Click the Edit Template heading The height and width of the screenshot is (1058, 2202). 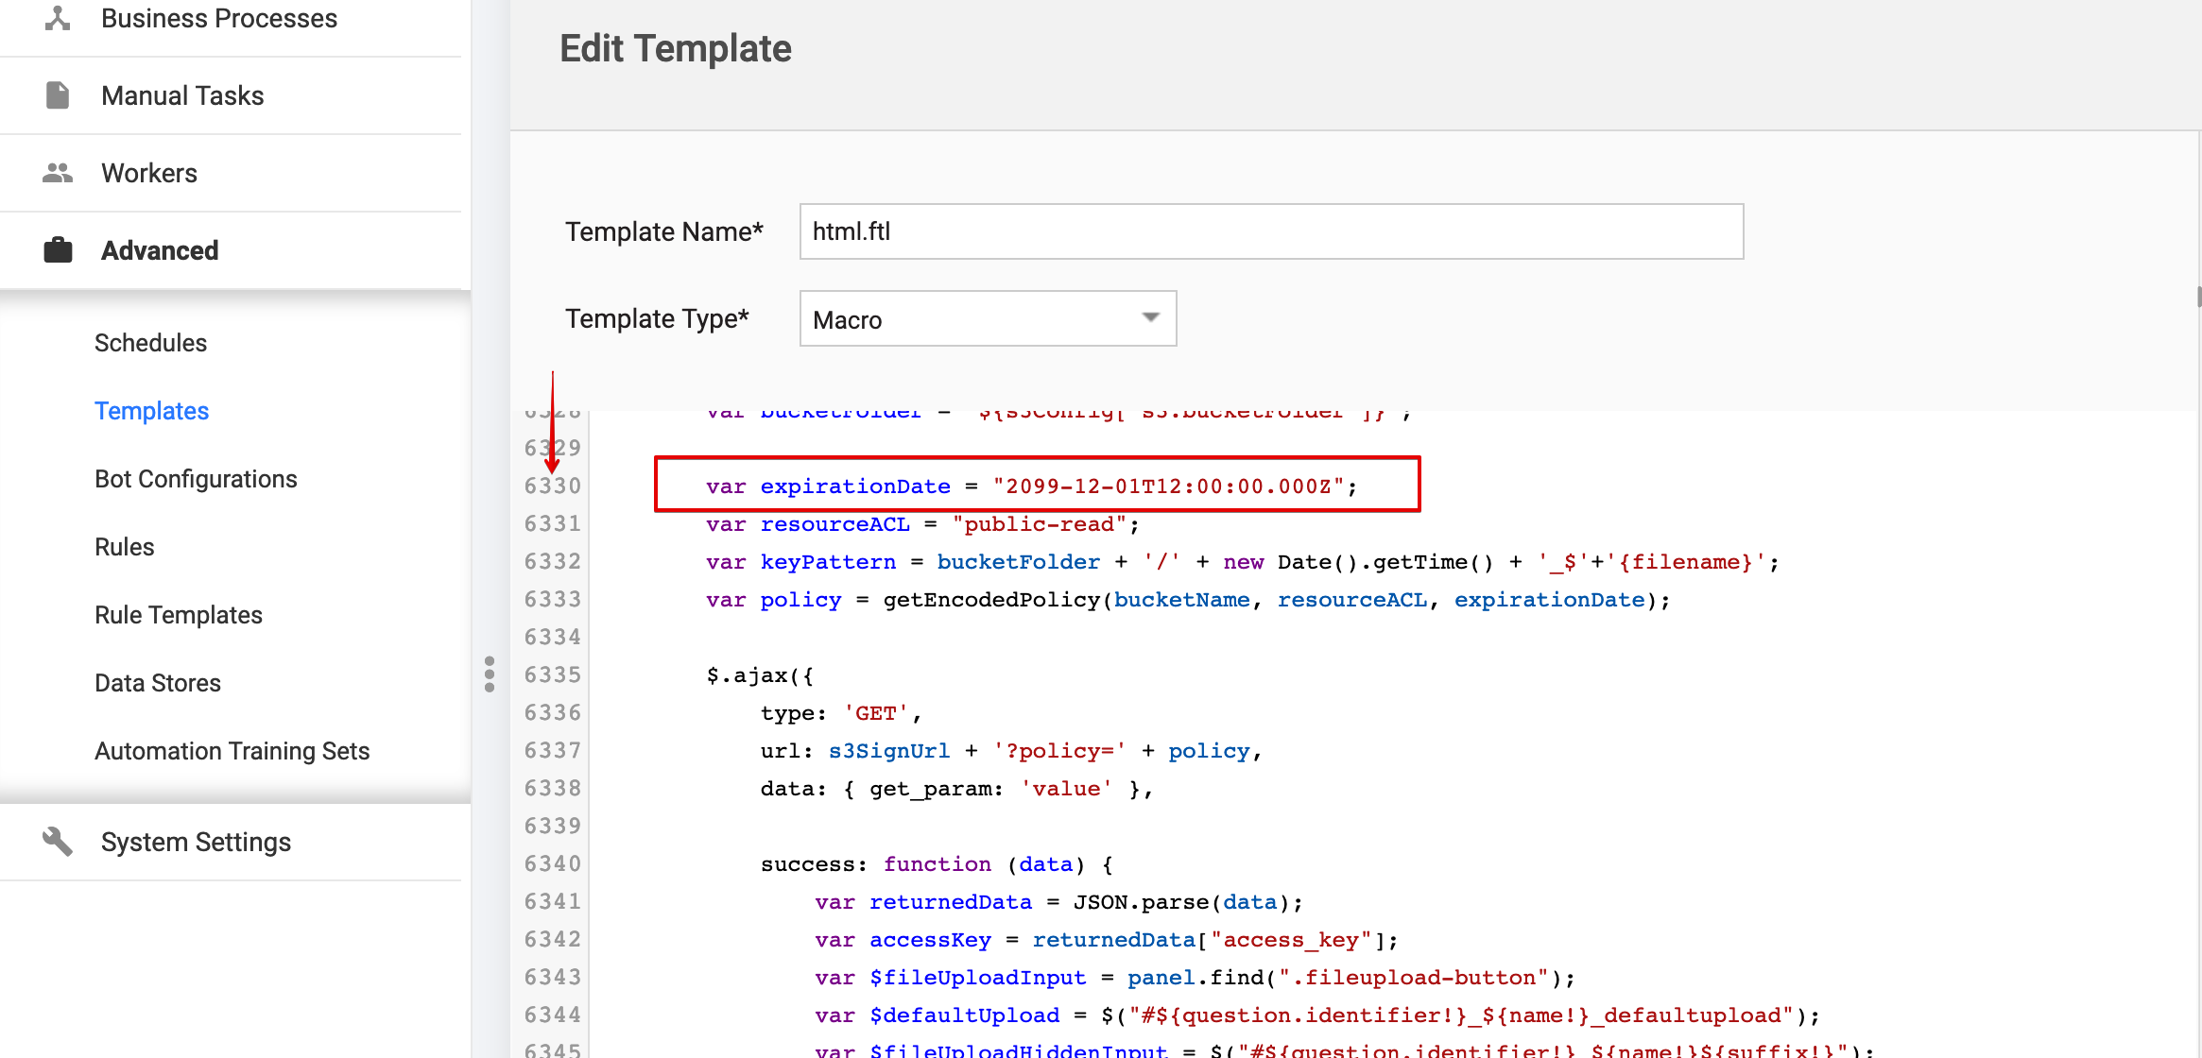(x=676, y=48)
